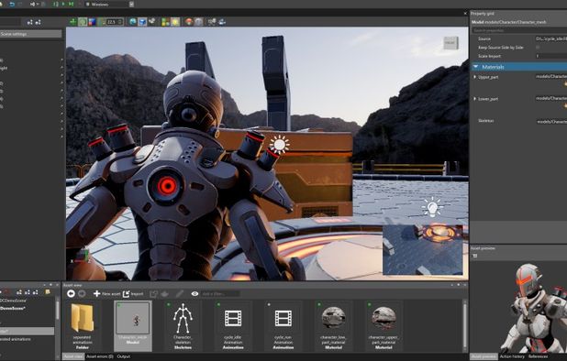Viewport: 567px width, 361px height.
Task: Click the viewport orientation cube
Action: pos(450,42)
